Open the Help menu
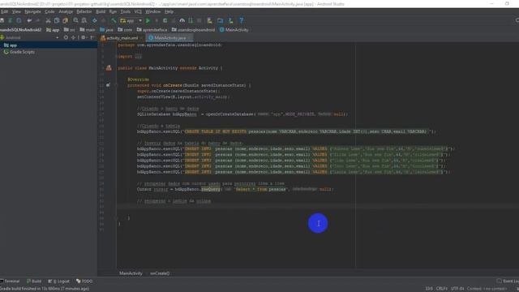Screen dimensions: 519x292 click(169, 11)
